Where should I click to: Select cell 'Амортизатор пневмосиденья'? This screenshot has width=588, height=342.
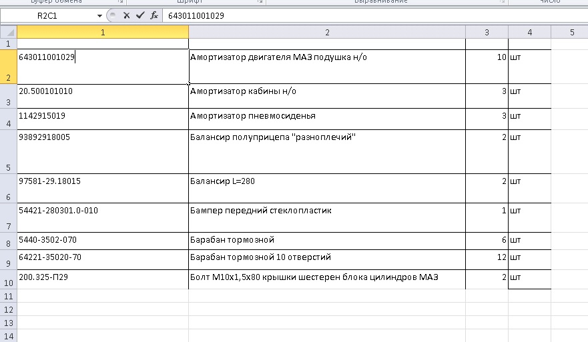pyautogui.click(x=327, y=119)
